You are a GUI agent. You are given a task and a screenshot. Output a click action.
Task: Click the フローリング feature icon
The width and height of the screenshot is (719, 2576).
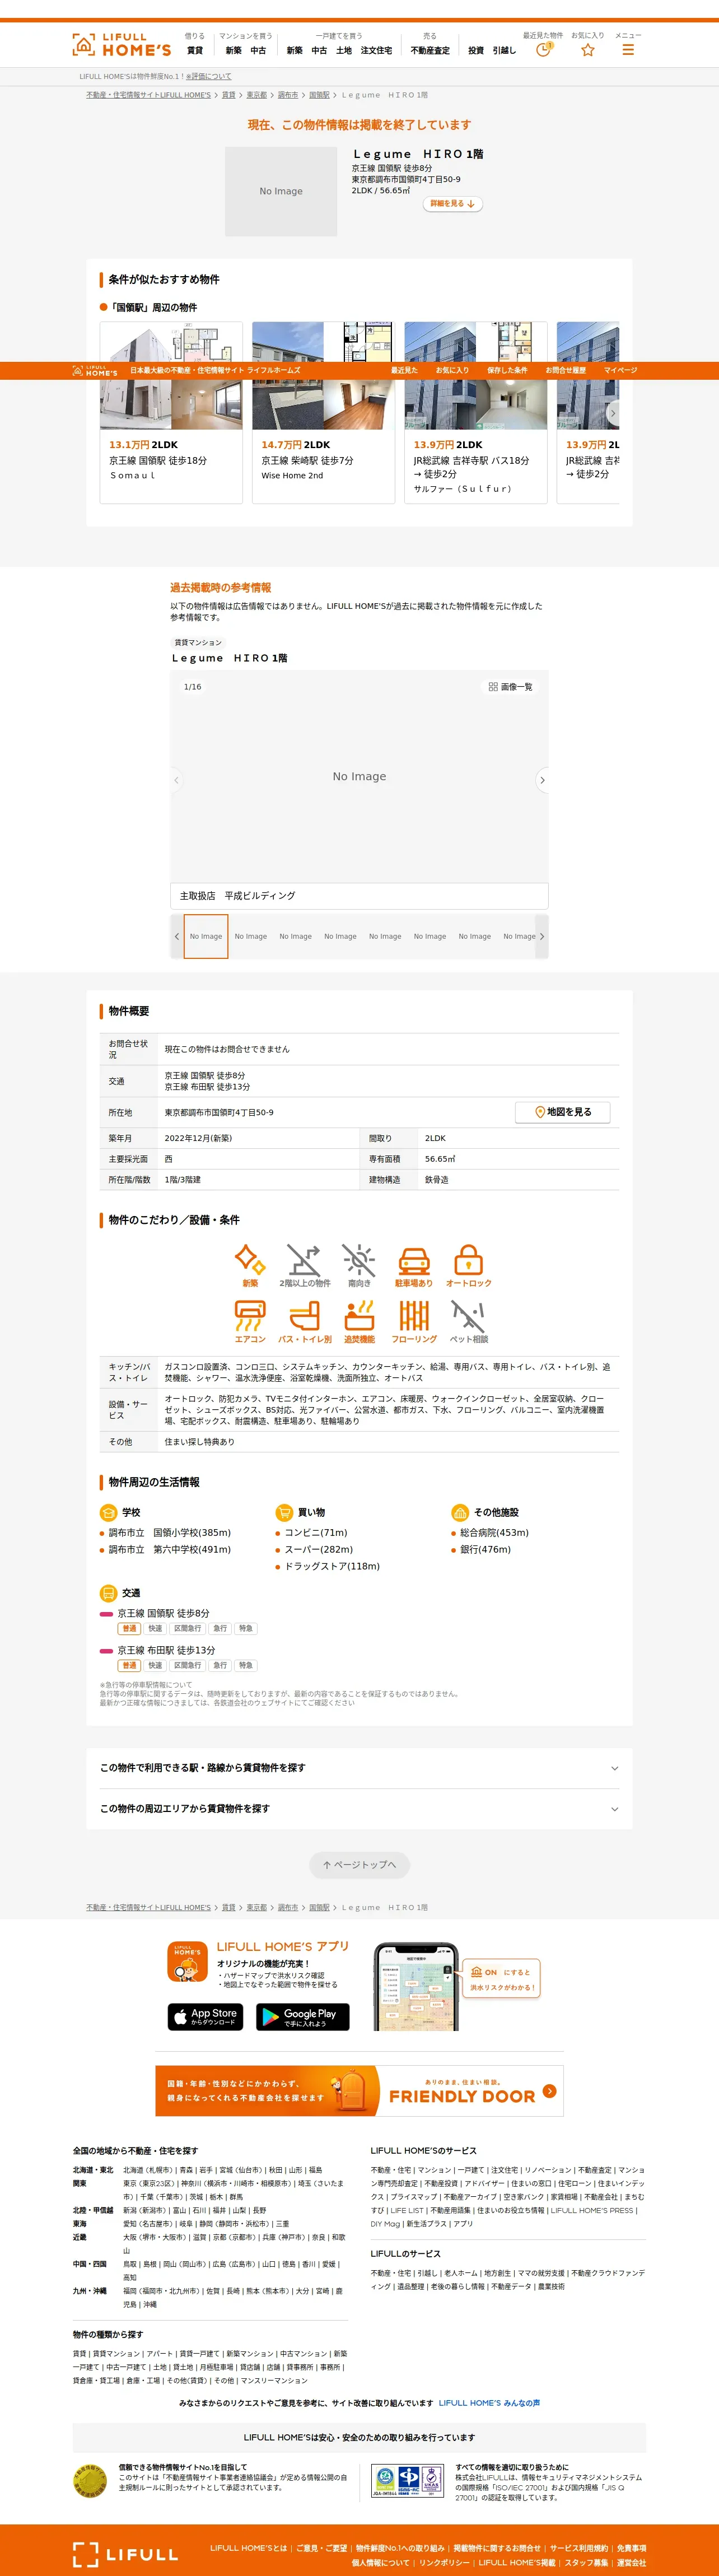click(414, 1315)
